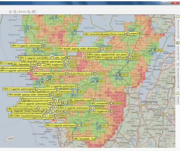Select the yellow resource square for O9925

point(153,50)
